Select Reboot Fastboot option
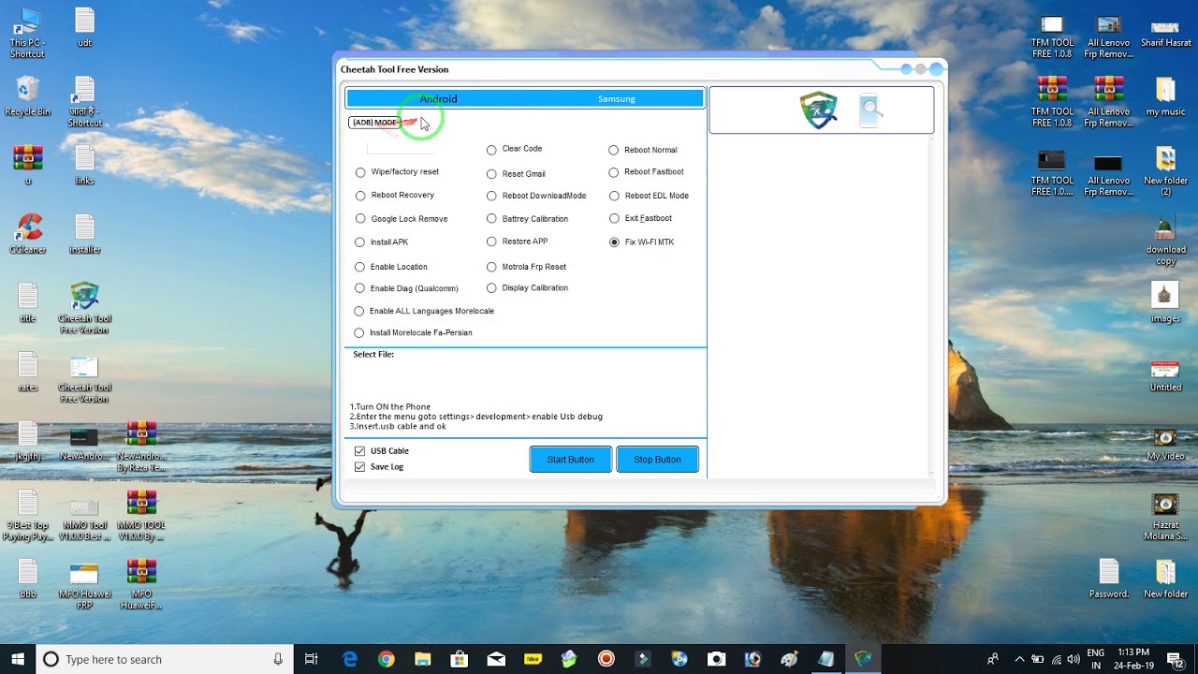This screenshot has height=674, width=1198. (x=614, y=172)
